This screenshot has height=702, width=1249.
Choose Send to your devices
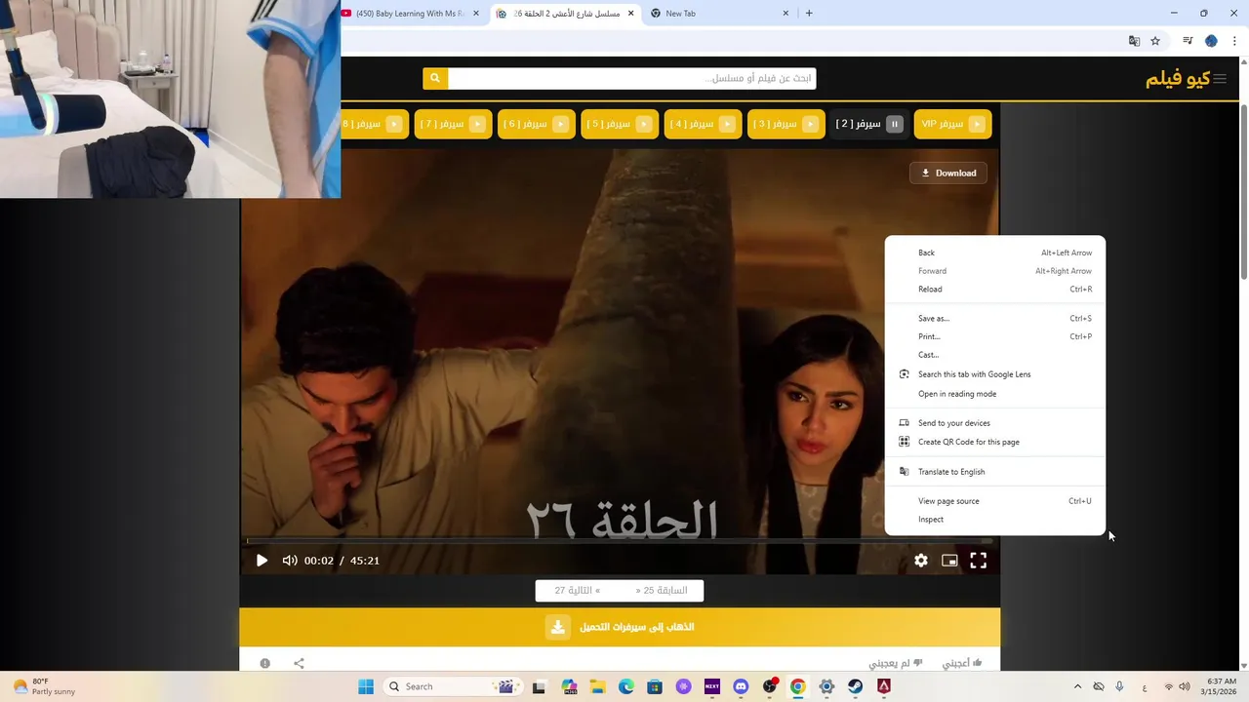tap(995, 423)
